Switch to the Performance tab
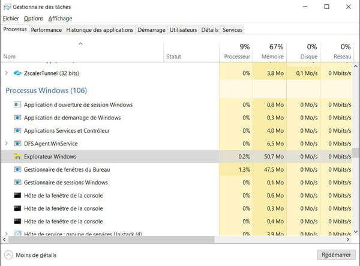The height and width of the screenshot is (266, 360). tap(46, 30)
